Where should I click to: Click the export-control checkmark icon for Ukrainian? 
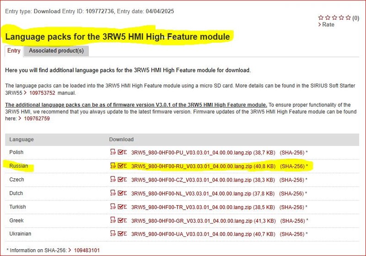coord(122,234)
